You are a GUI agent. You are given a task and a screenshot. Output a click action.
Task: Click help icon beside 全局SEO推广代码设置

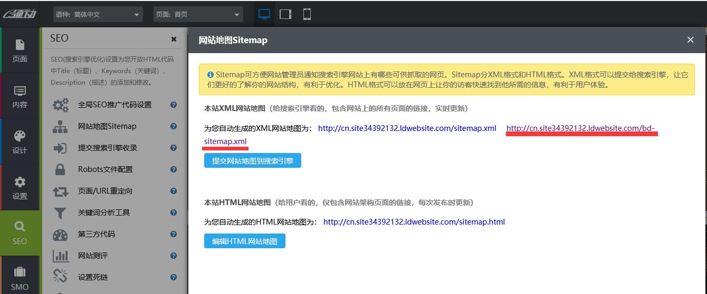click(173, 105)
